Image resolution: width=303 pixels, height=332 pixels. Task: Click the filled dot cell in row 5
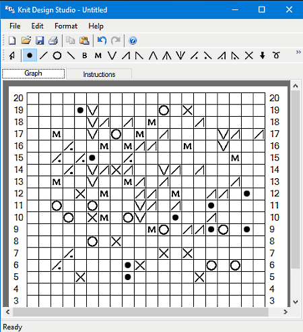(x=128, y=277)
